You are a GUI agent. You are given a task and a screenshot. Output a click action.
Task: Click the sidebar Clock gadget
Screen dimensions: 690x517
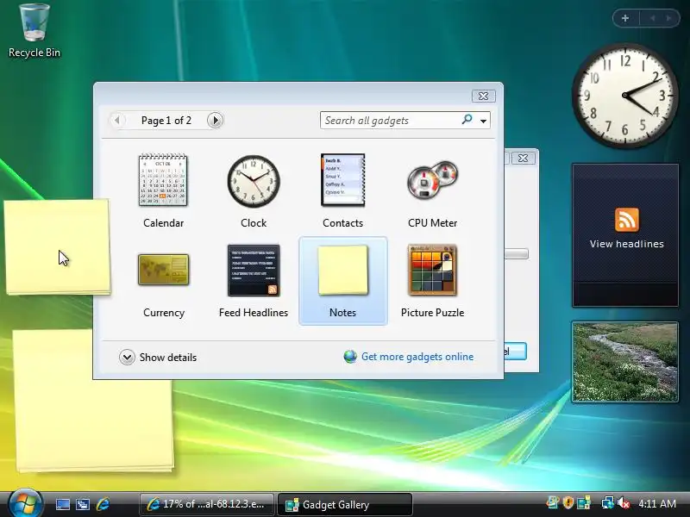click(x=624, y=96)
